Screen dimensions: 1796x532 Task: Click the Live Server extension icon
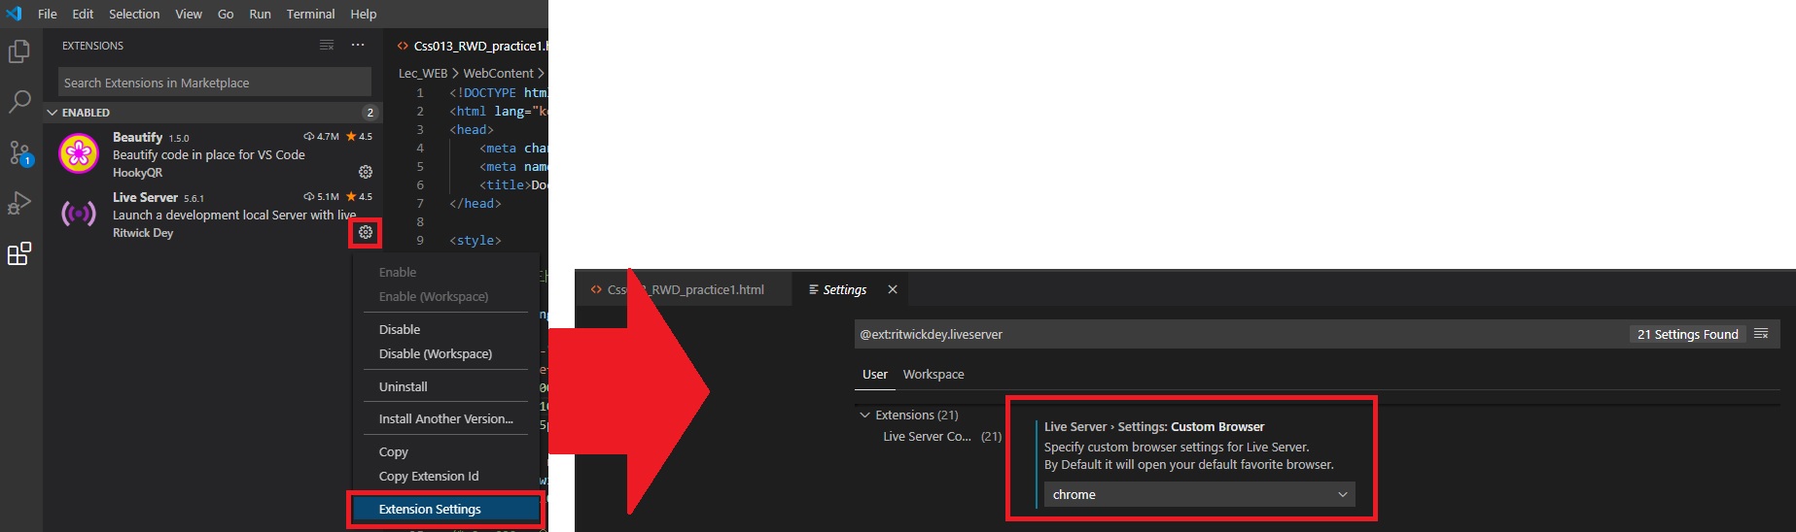[x=79, y=214]
